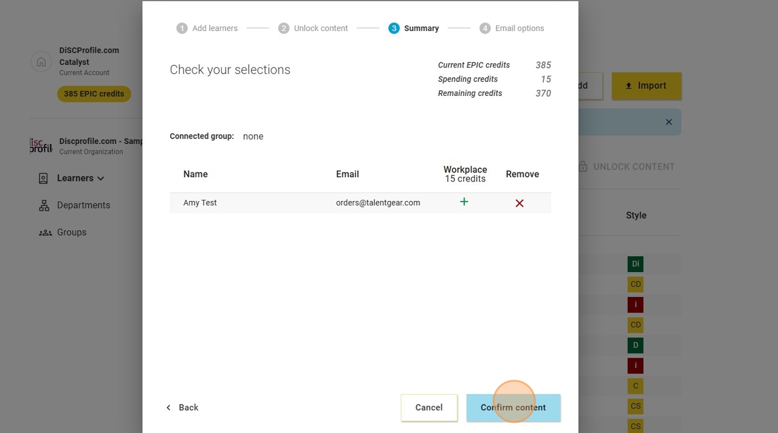Click the Workplace 15 credits header
This screenshot has height=433, width=778.
465,174
